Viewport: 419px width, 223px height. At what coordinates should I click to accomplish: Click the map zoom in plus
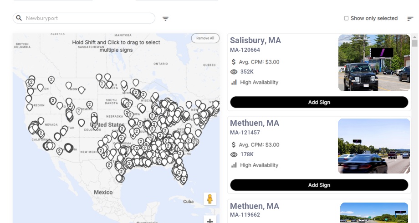[209, 221]
